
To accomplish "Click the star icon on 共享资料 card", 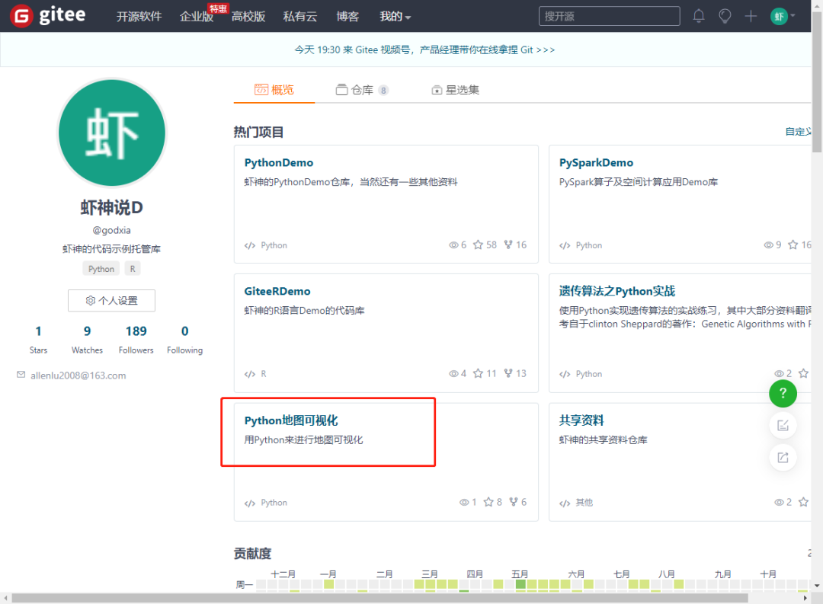I will click(x=803, y=502).
